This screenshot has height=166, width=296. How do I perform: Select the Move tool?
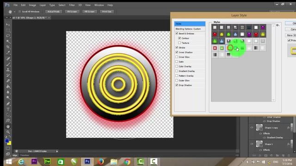tap(8, 24)
